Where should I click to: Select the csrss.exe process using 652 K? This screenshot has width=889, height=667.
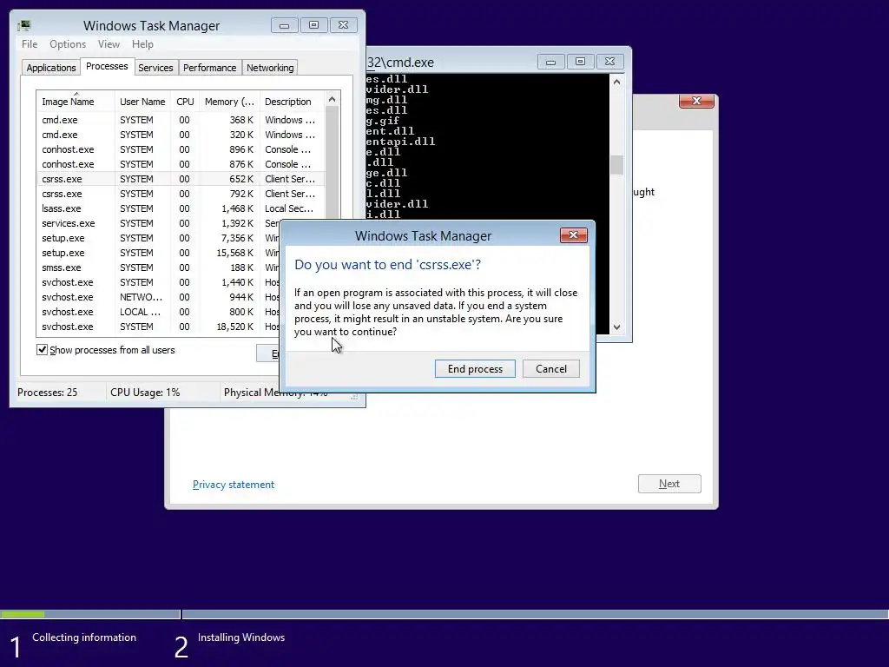click(x=181, y=179)
